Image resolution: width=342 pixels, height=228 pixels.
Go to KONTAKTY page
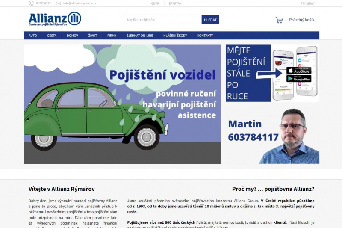tap(205, 36)
